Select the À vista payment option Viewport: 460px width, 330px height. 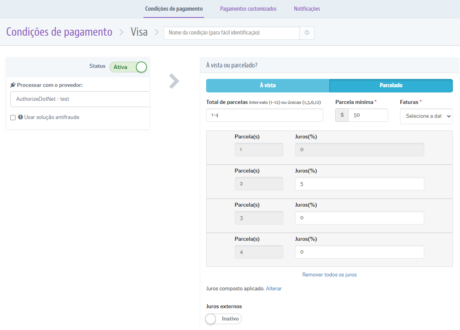click(267, 85)
